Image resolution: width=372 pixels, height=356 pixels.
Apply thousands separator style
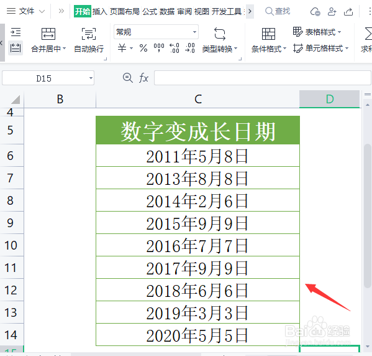pos(159,48)
